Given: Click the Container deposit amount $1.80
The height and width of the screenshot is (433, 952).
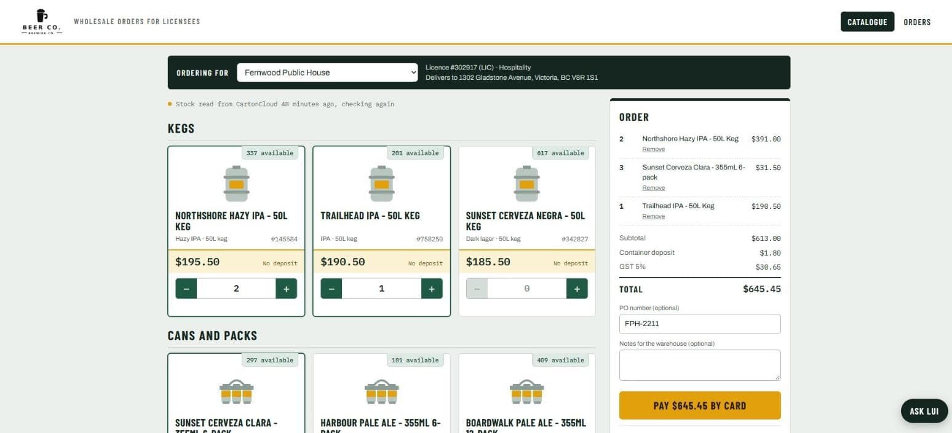Looking at the screenshot, I should coord(770,253).
